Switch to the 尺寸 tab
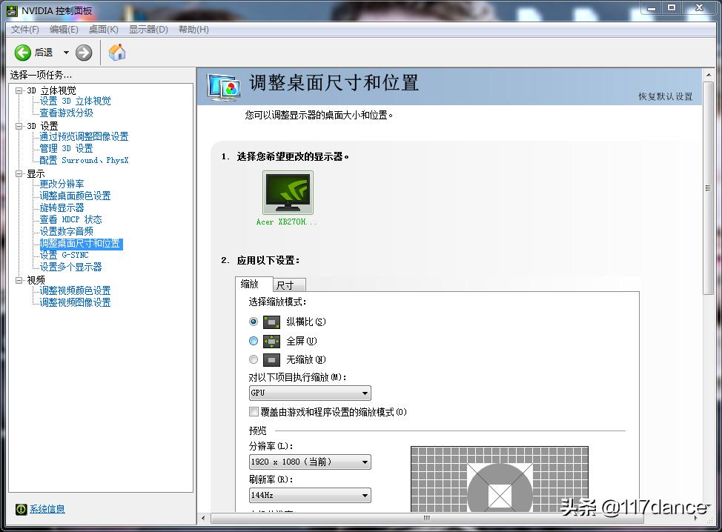The height and width of the screenshot is (532, 722). pyautogui.click(x=288, y=285)
